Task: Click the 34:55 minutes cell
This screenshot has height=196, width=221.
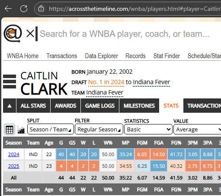Action: pos(125,166)
